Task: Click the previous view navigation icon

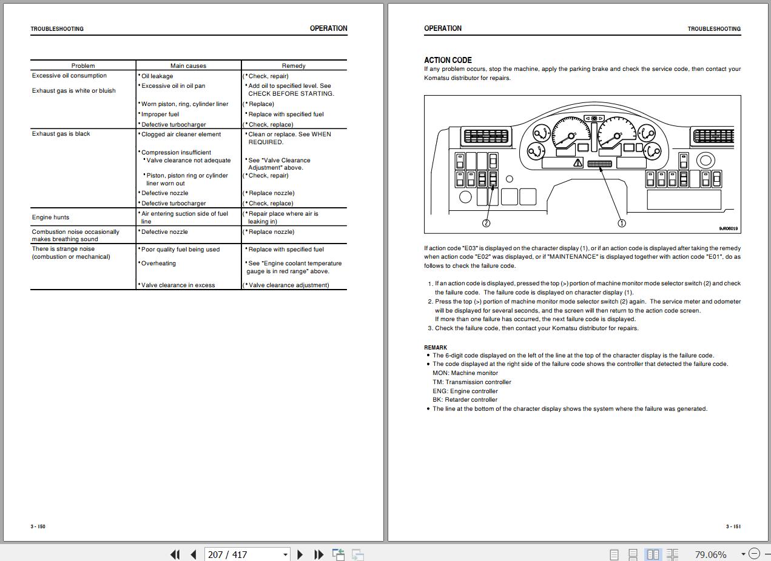Action: pyautogui.click(x=338, y=554)
